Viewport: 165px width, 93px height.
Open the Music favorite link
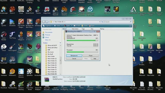coord(47,37)
